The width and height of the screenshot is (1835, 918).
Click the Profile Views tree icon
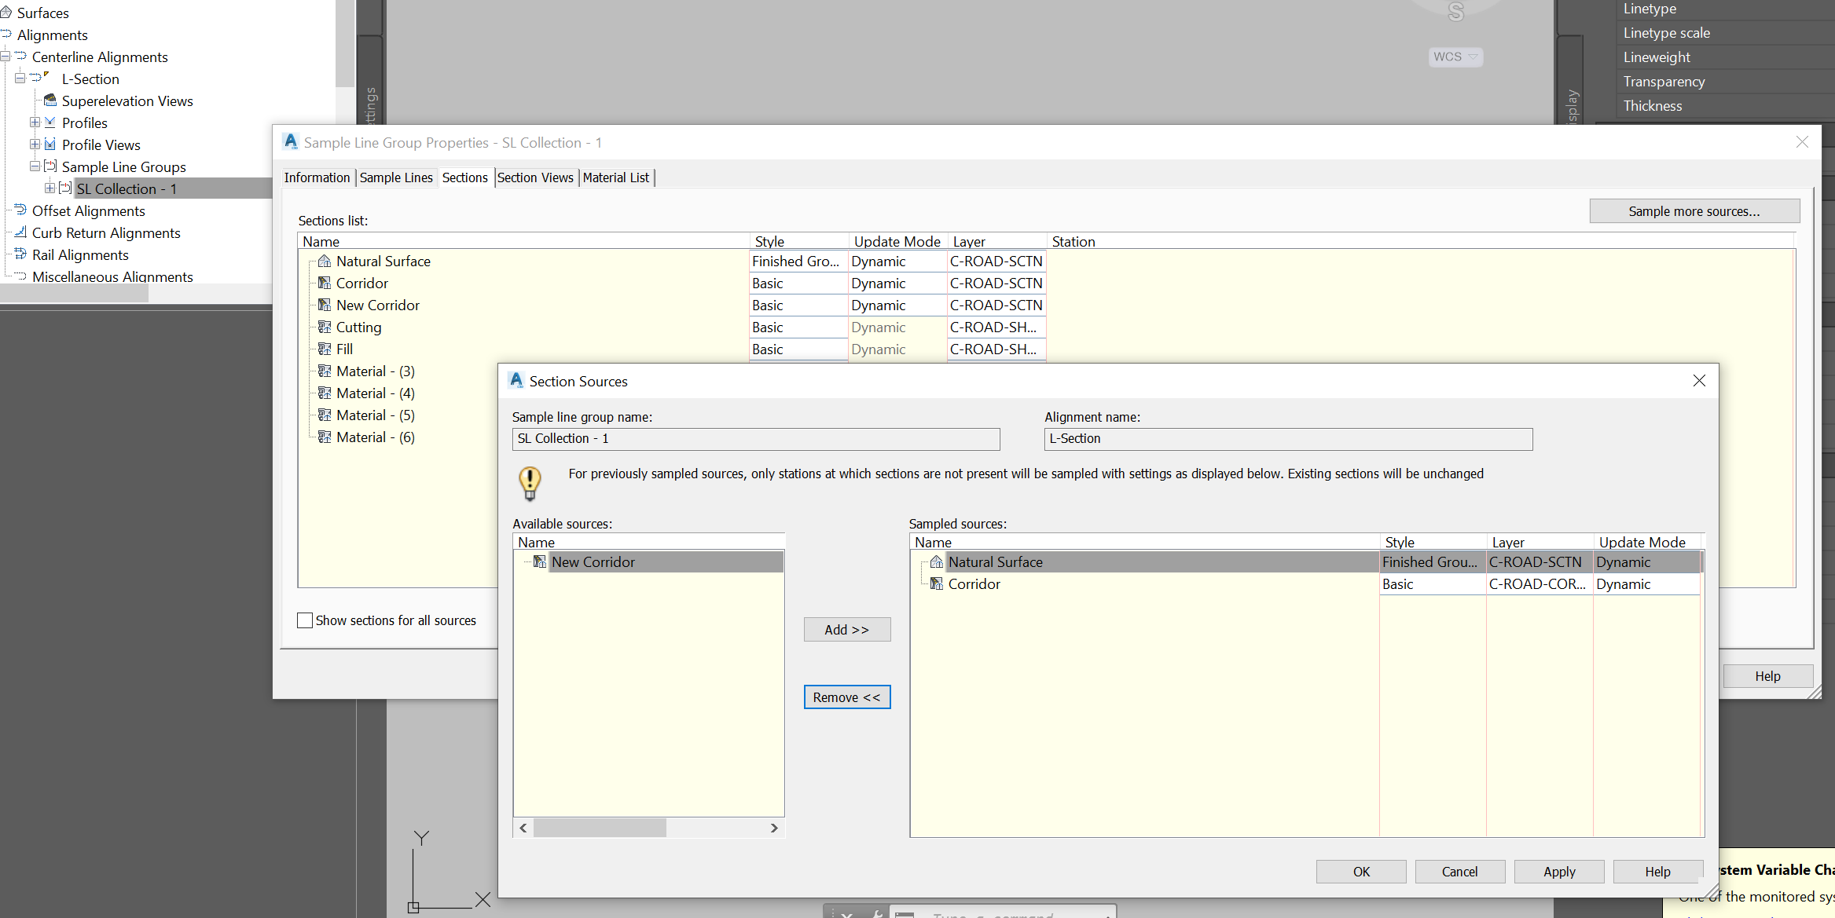pos(50,144)
